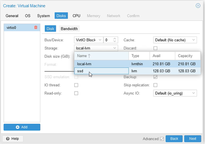The image size is (205, 144).
Task: Uncheck the Advanced checkbox
Action: 162,139
